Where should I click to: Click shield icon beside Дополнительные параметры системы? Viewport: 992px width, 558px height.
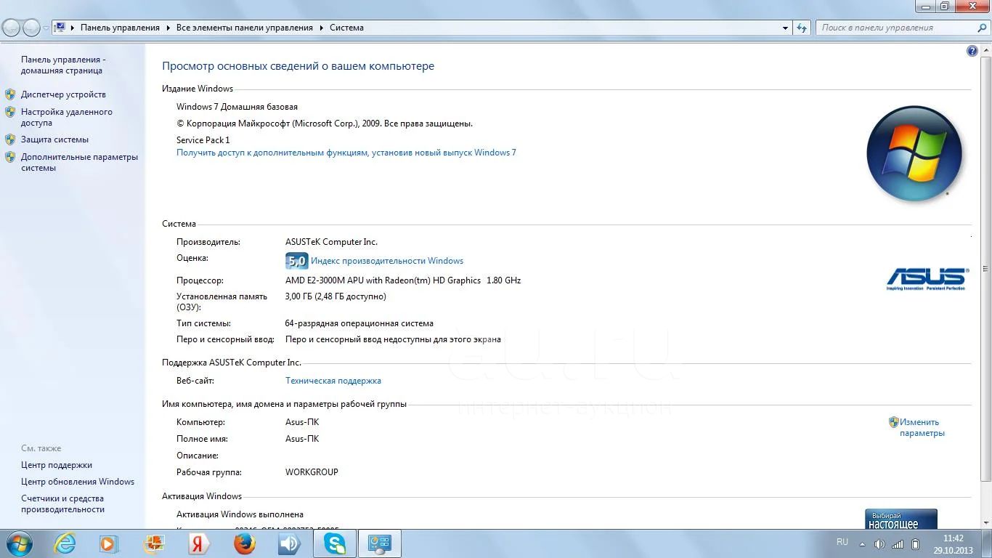[10, 157]
